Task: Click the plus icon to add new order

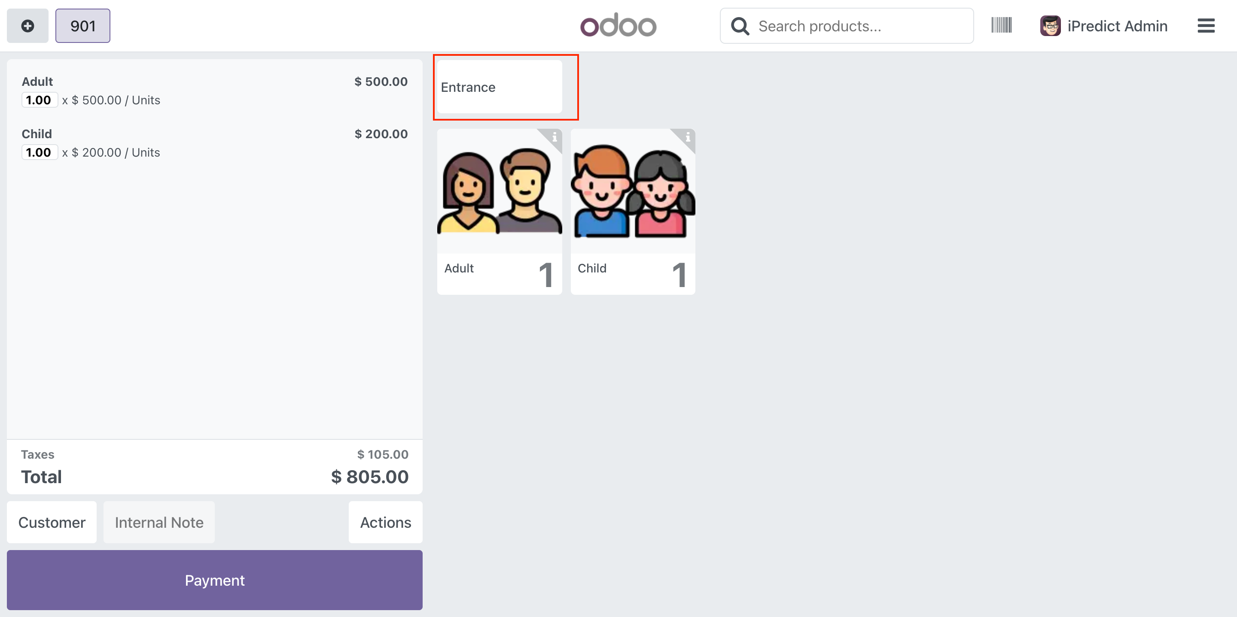Action: pos(27,26)
